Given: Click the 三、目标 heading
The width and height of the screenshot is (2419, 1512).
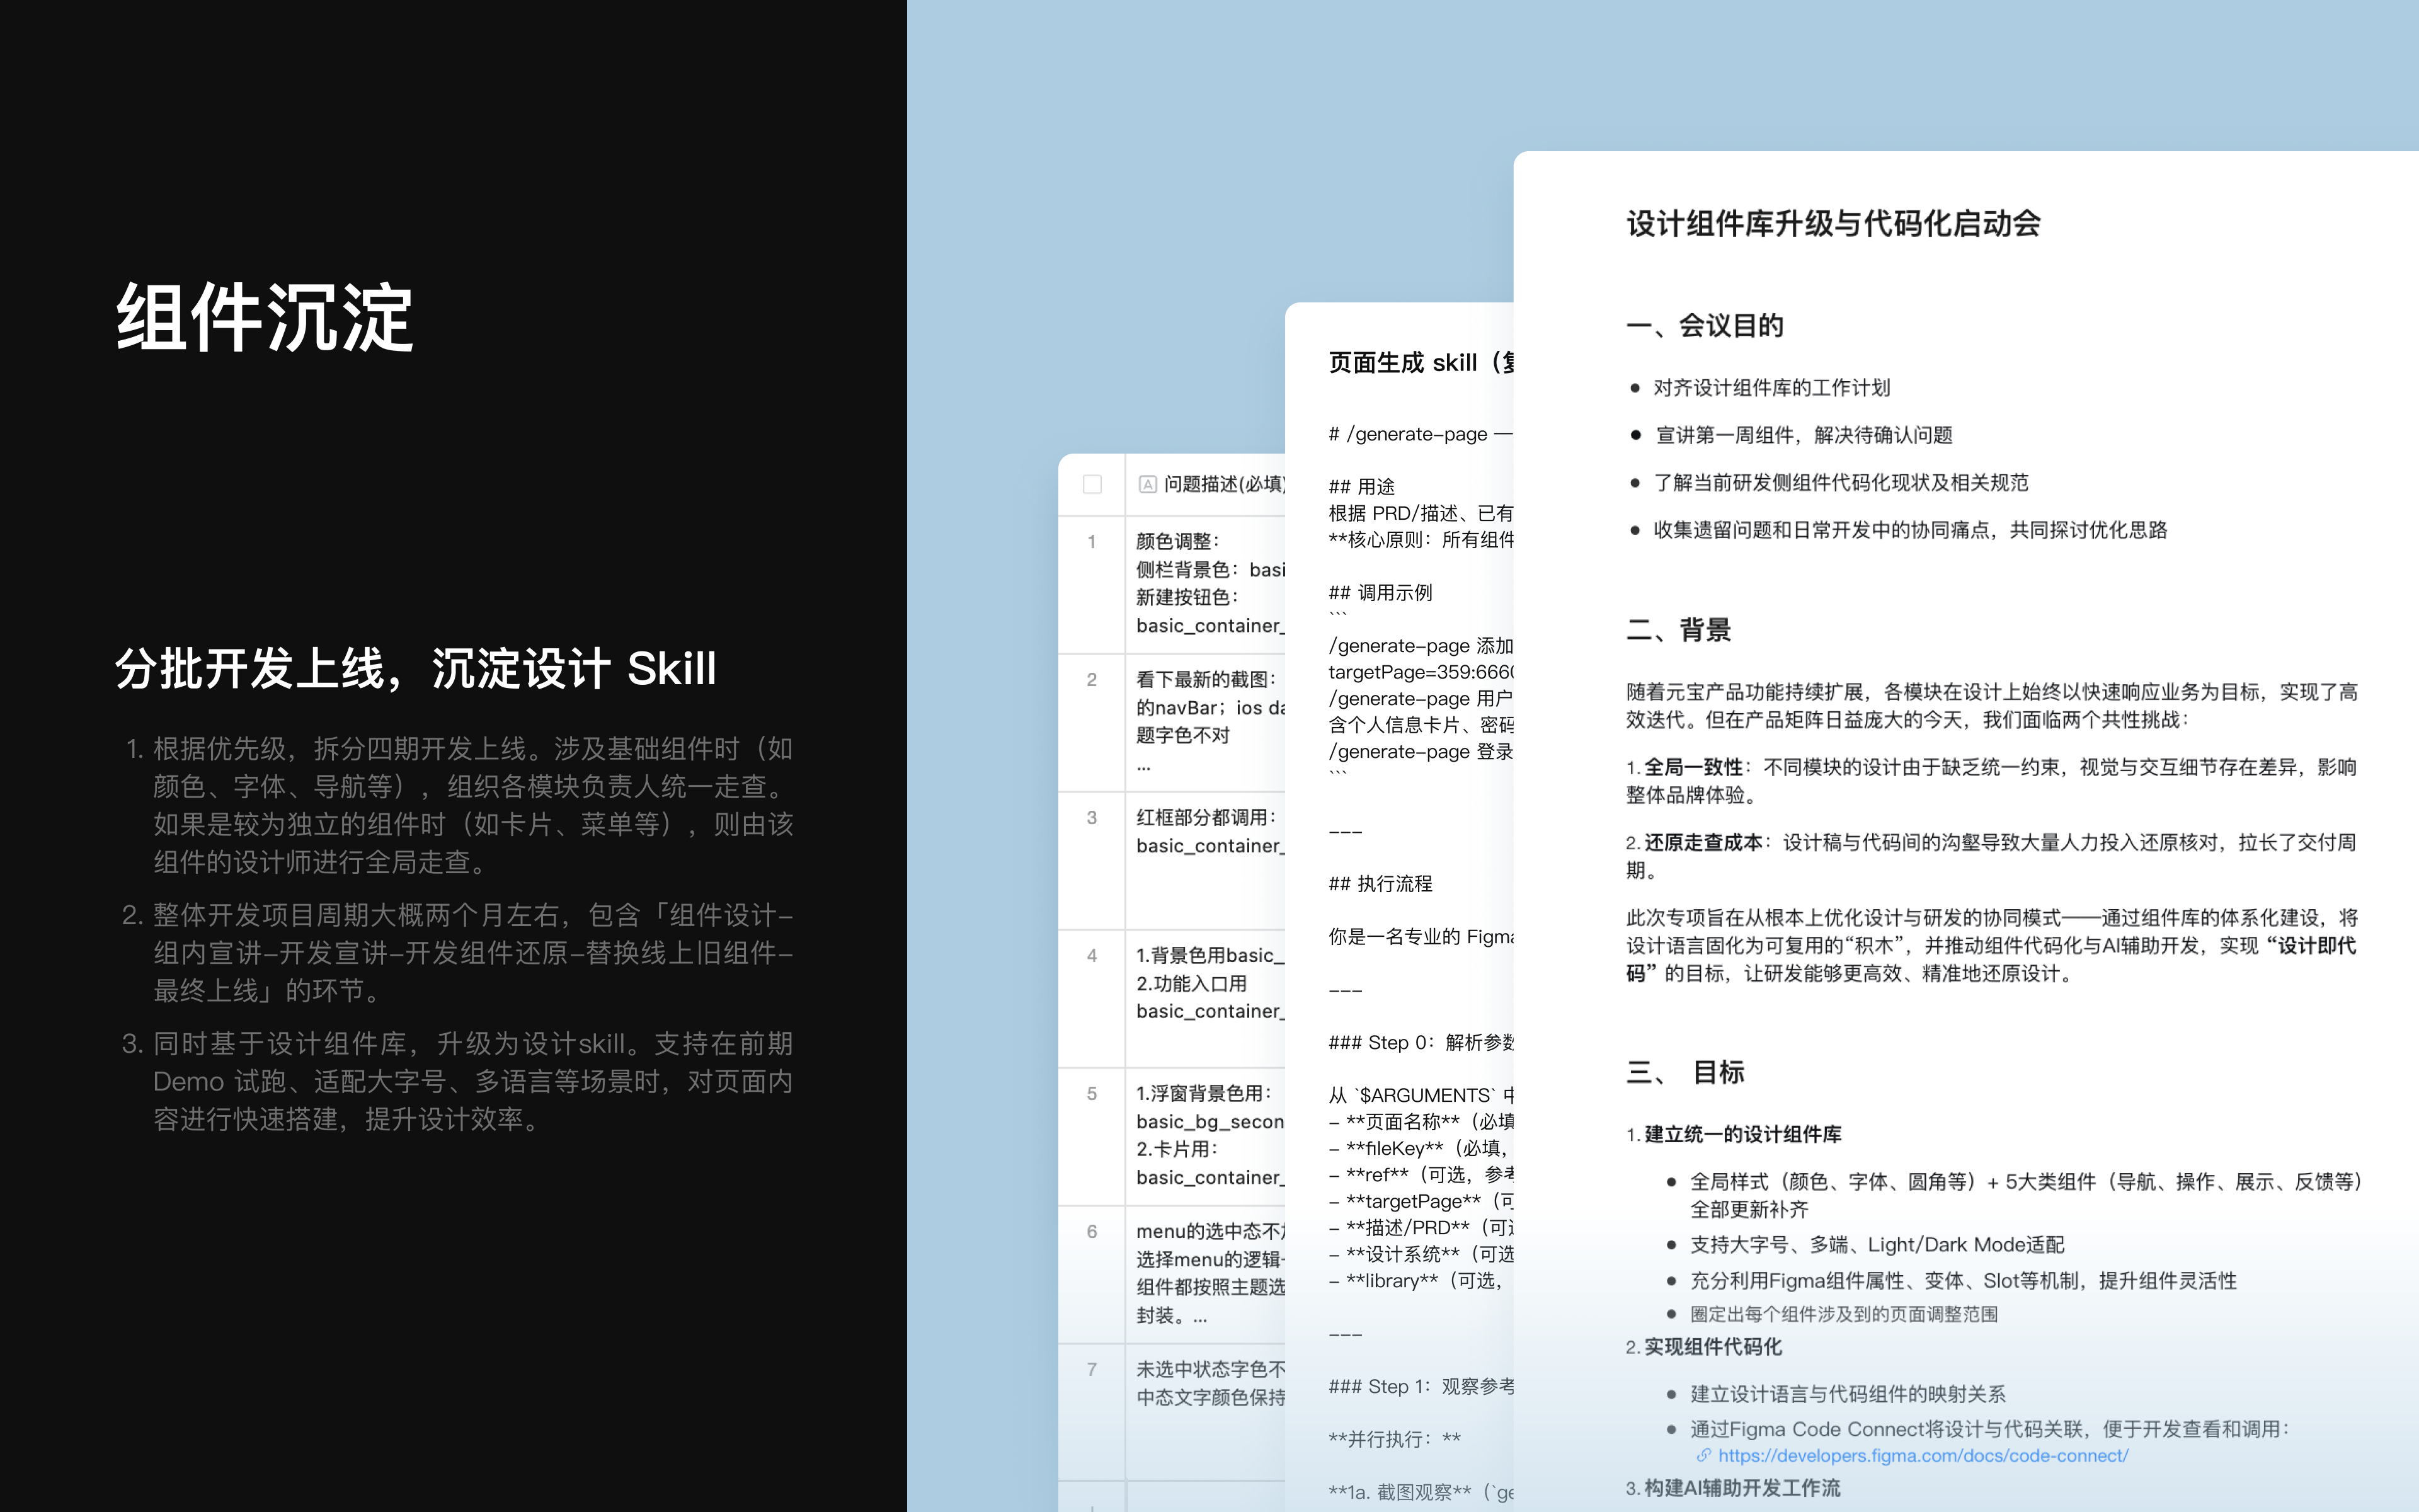Looking at the screenshot, I should (1686, 1072).
